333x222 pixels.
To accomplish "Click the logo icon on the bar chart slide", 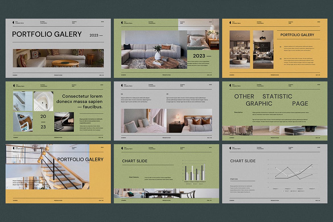I will [122, 148].
